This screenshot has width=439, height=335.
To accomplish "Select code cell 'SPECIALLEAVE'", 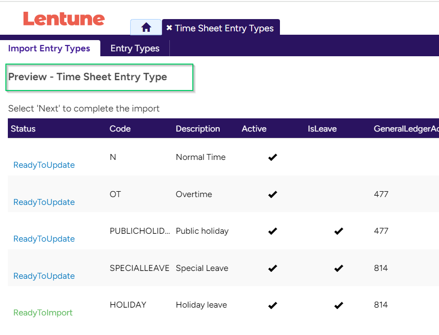I will tap(139, 268).
